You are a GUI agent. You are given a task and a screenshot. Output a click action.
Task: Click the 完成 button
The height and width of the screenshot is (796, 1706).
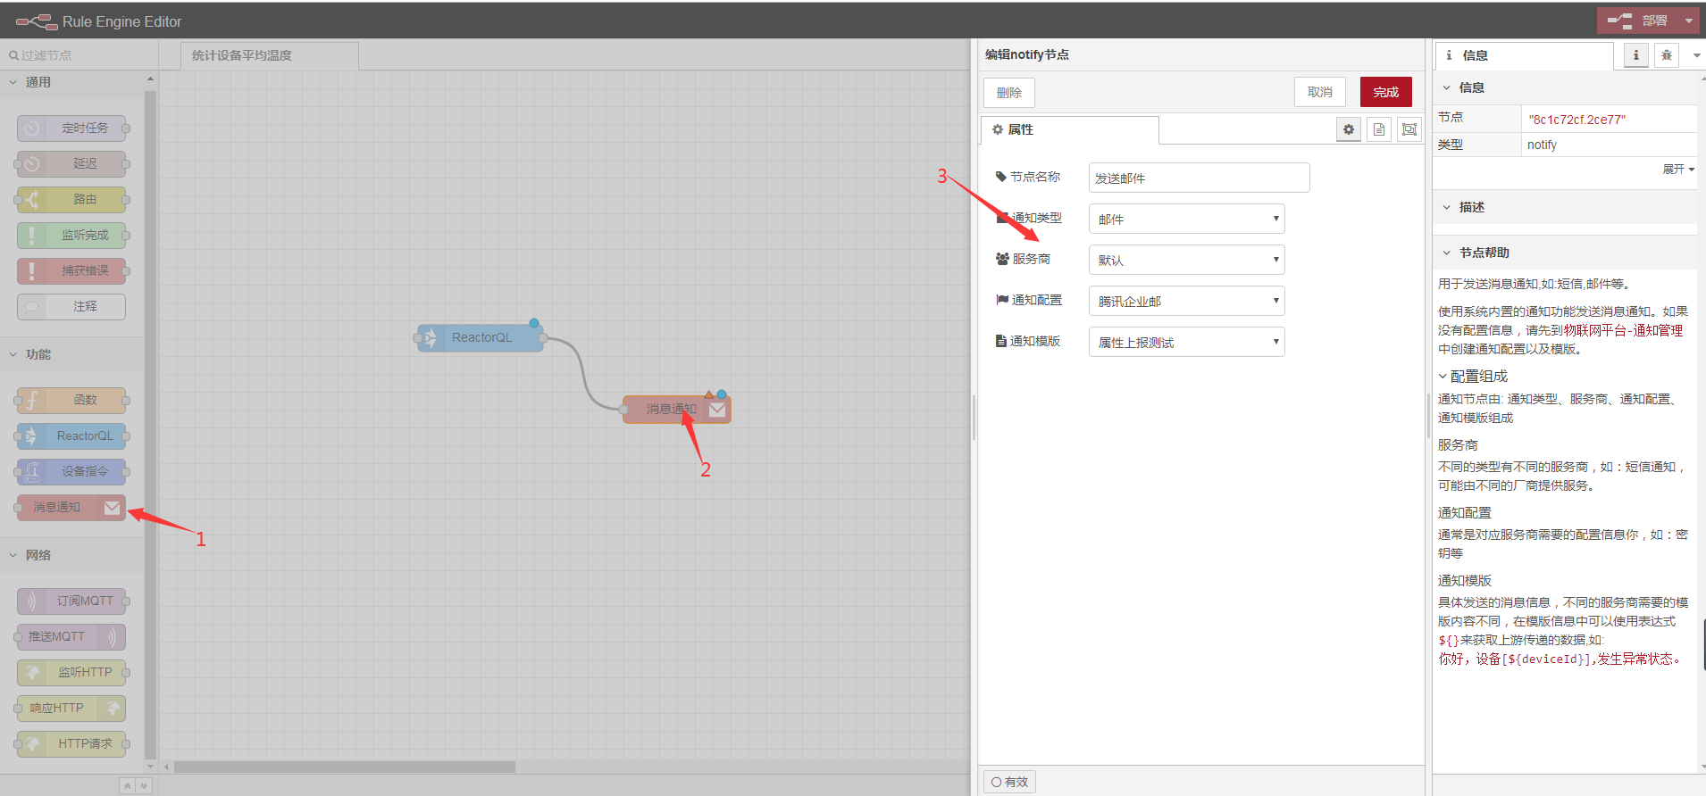click(x=1385, y=92)
